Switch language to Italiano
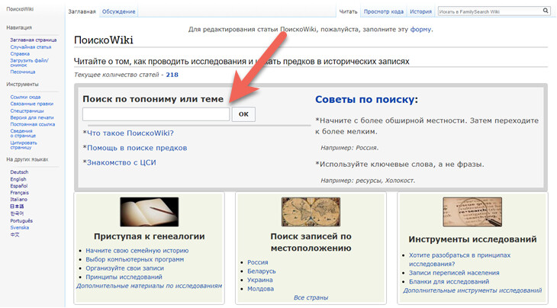557x308 pixels. coord(19,200)
